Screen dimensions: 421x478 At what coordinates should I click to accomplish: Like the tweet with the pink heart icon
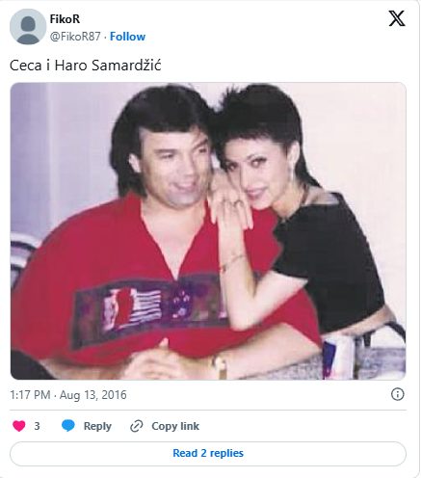(x=19, y=426)
